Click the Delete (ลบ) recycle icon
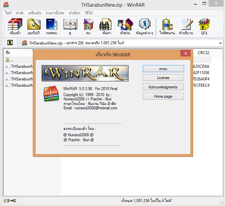This screenshot has height=206, width=225. 89,24
